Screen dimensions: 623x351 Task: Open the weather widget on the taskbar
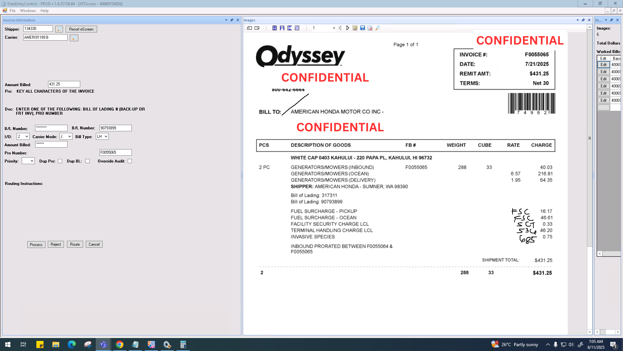tap(515, 344)
